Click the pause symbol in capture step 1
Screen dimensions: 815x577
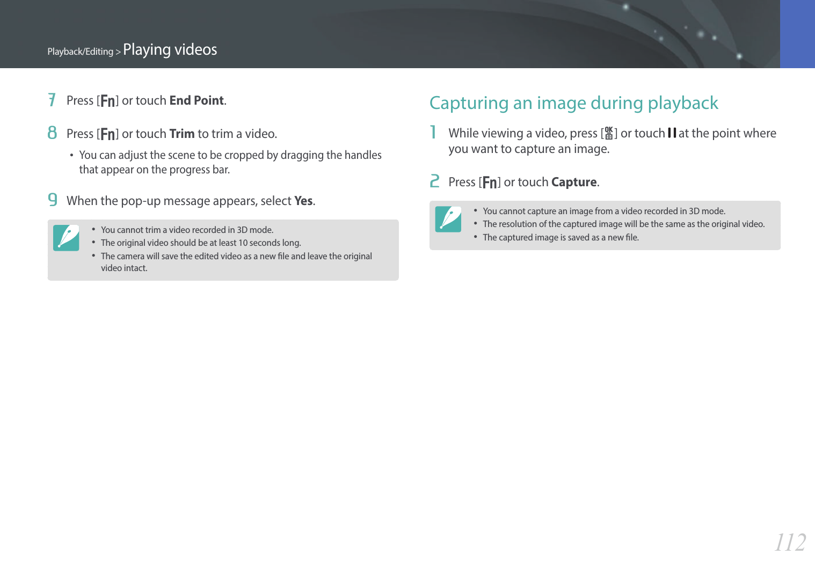pos(672,133)
